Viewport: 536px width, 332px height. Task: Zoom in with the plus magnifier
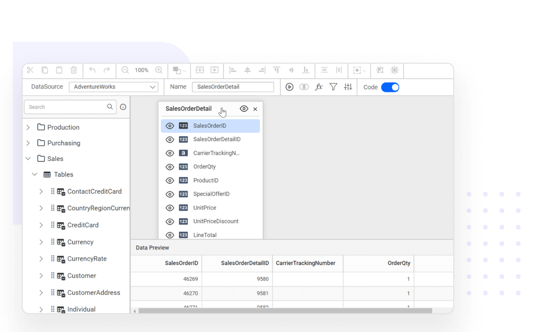point(159,70)
